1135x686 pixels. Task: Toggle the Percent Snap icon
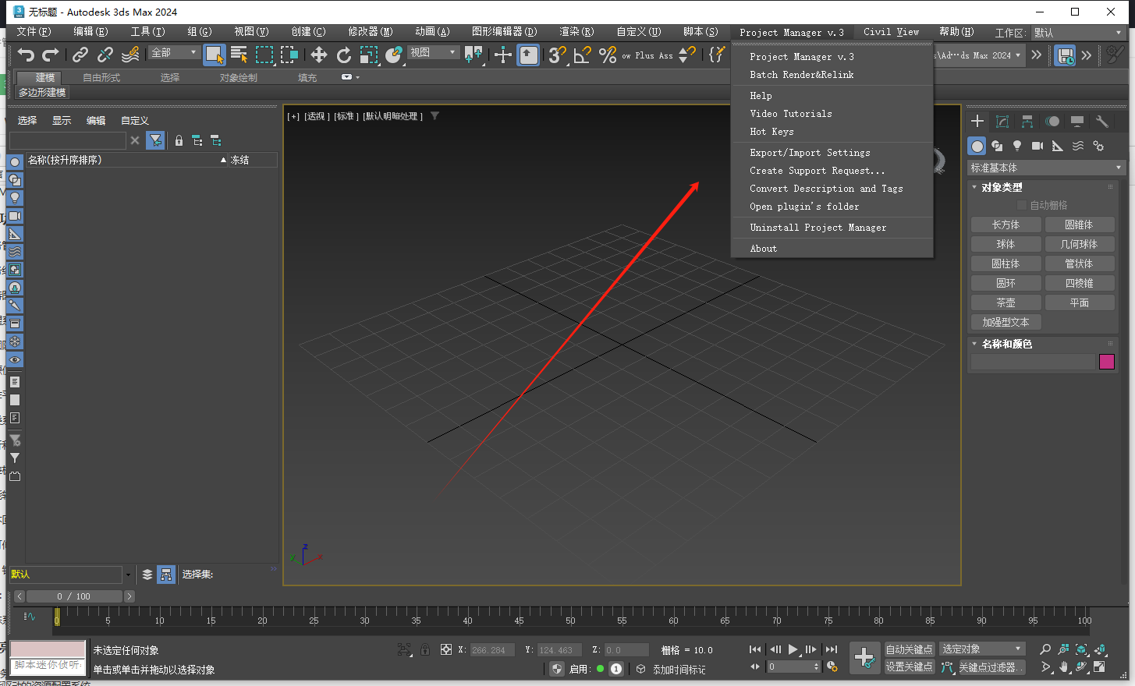pos(607,55)
